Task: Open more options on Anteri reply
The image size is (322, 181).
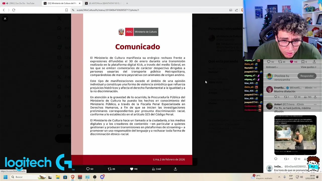Action: [315, 104]
